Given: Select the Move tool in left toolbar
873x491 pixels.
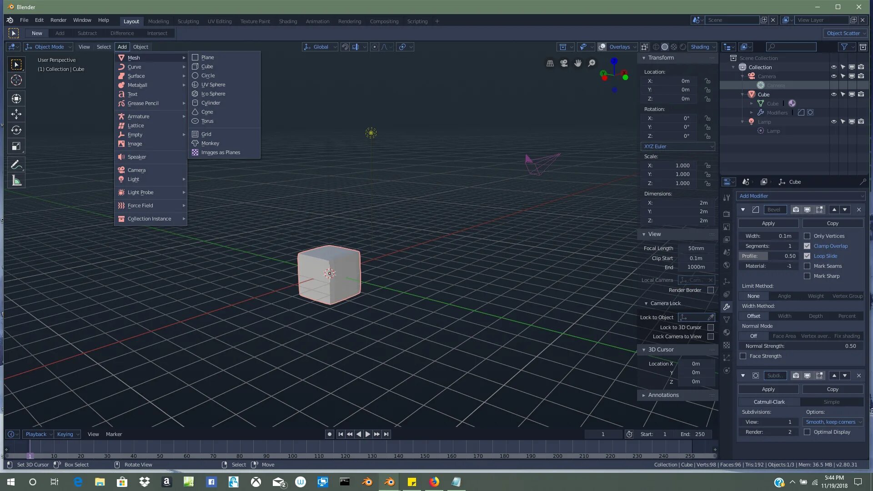Looking at the screenshot, I should pyautogui.click(x=16, y=114).
